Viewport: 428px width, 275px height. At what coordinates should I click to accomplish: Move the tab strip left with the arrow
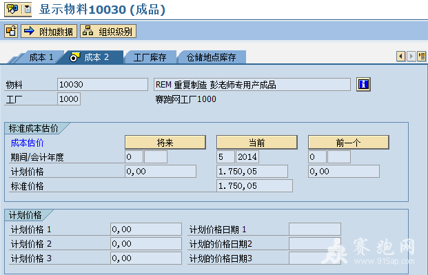400,57
